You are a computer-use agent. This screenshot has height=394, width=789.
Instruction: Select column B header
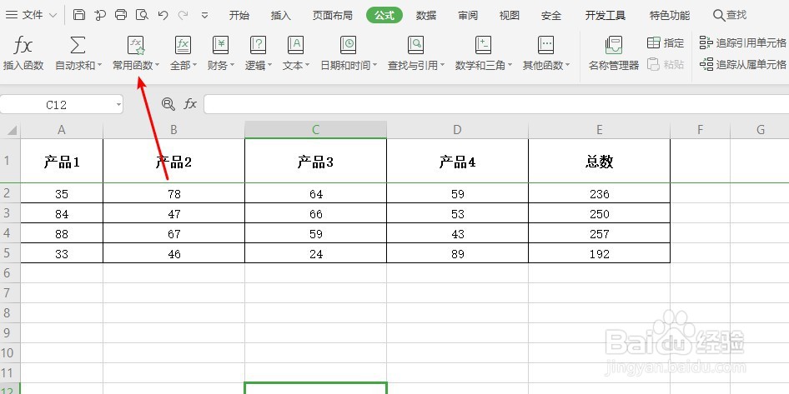pos(173,130)
